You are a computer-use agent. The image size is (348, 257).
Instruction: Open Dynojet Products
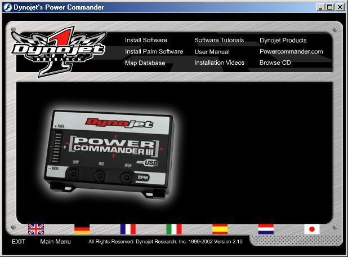(283, 41)
